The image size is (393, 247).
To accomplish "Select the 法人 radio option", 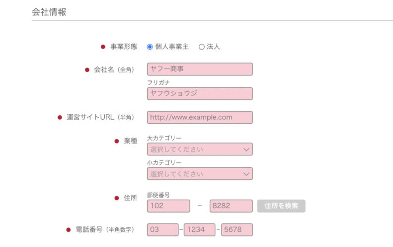I will click(x=201, y=47).
